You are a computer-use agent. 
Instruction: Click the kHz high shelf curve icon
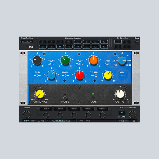point(122,76)
